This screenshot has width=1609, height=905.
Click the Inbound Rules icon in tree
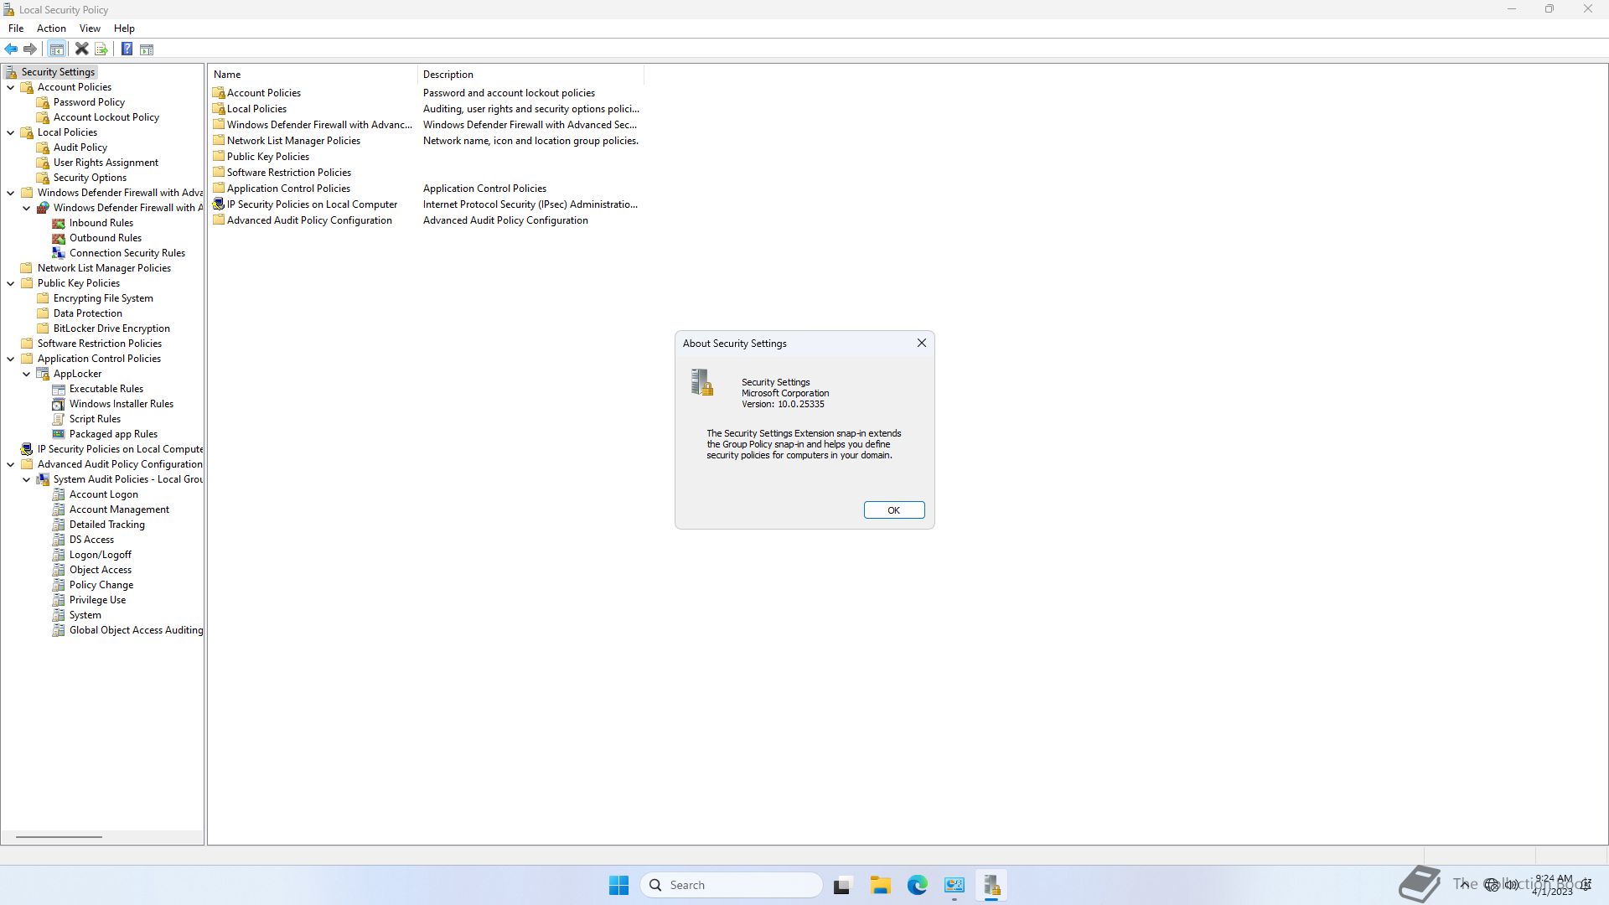click(x=59, y=223)
